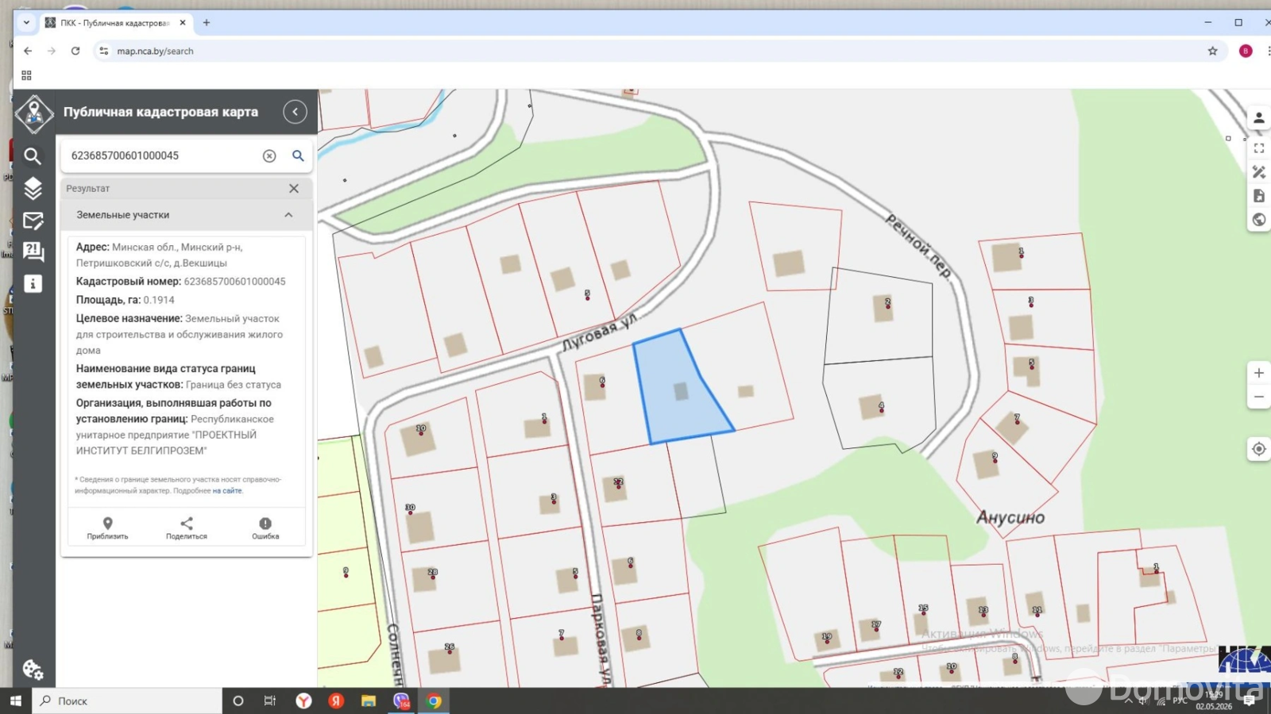Click the Парковая ул. street label
Viewport: 1271px width, 714px height.
point(601,639)
